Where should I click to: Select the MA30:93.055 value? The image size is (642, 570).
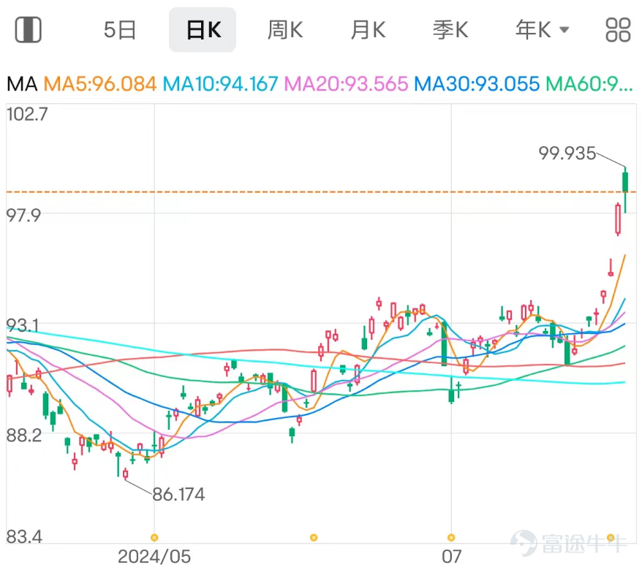tap(477, 84)
